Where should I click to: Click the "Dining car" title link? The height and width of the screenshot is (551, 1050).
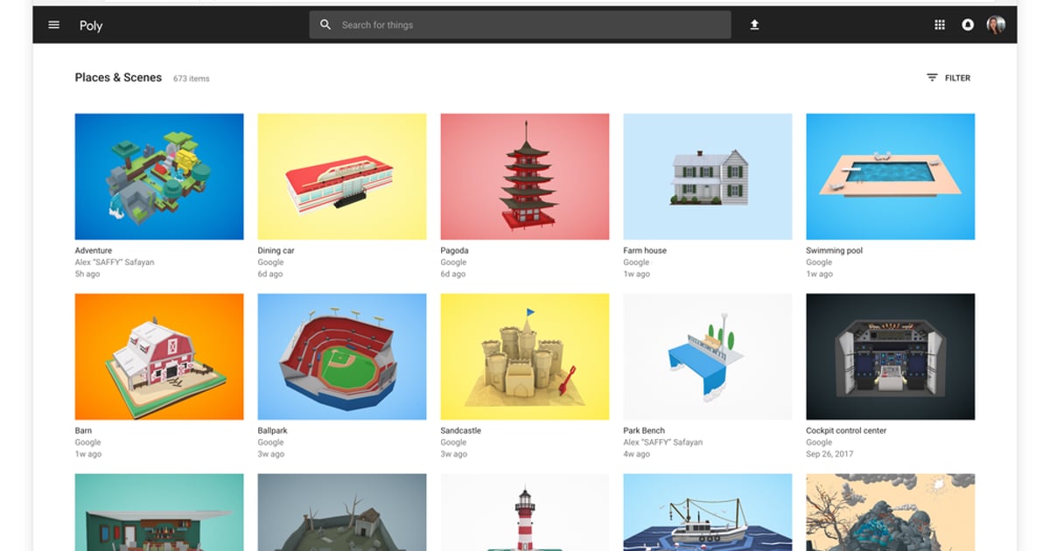(x=276, y=250)
